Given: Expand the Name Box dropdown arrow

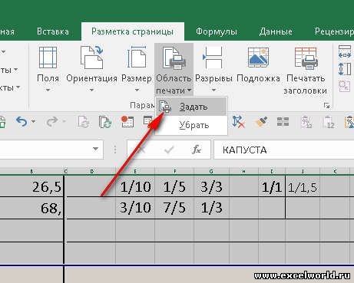Looking at the screenshot, I should tap(95, 149).
